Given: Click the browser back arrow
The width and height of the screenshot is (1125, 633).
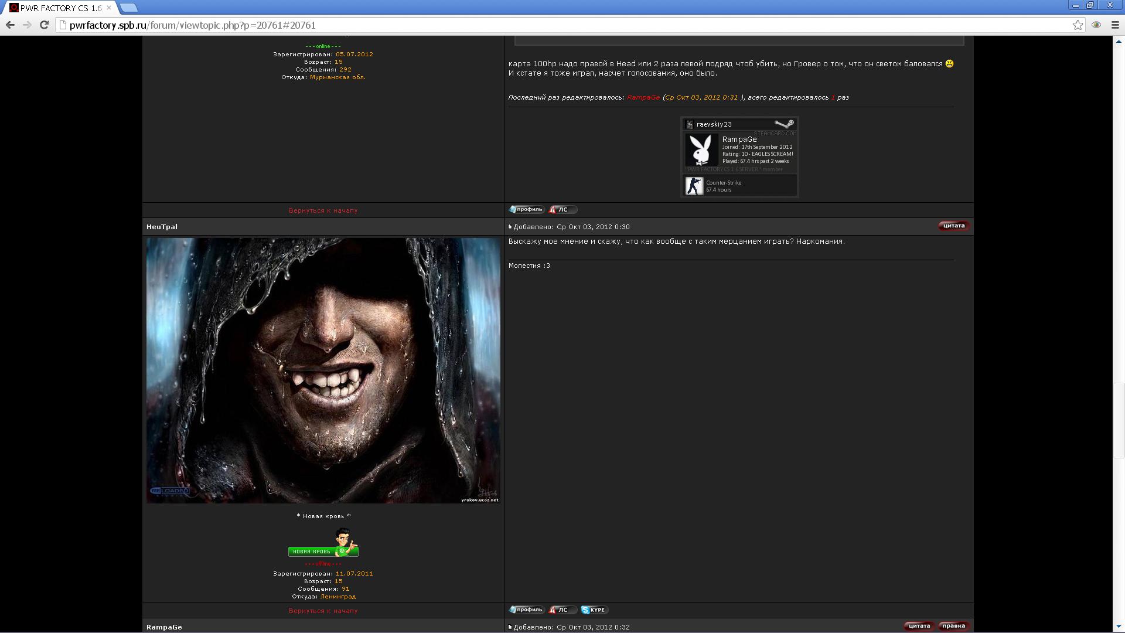Looking at the screenshot, I should (x=10, y=25).
